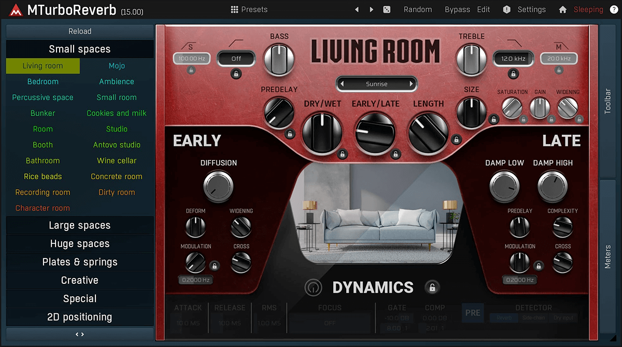Expand the Plates & springs category
This screenshot has width=622, height=347.
[x=79, y=262]
